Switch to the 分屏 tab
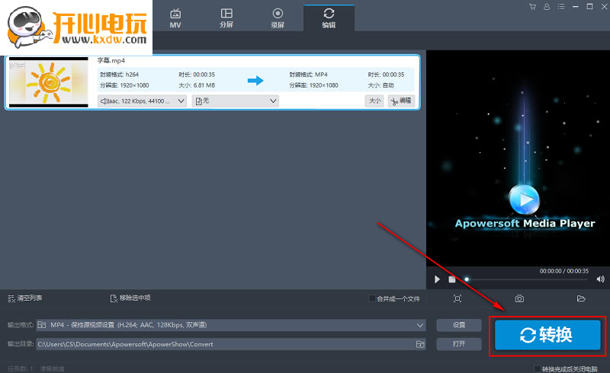The image size is (610, 373). [x=226, y=17]
